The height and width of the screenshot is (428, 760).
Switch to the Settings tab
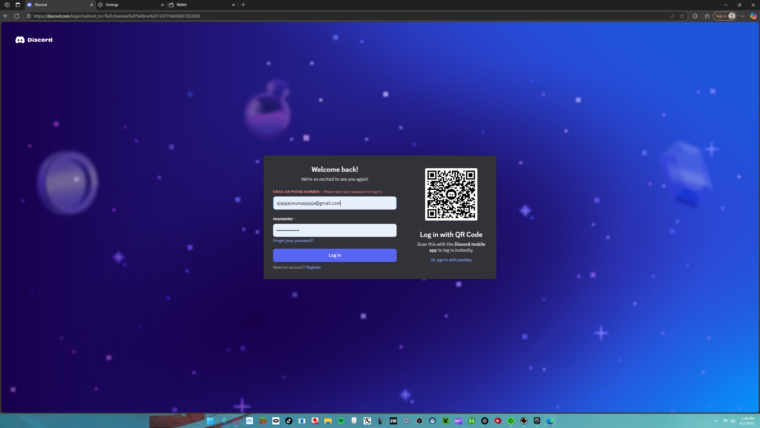point(131,5)
